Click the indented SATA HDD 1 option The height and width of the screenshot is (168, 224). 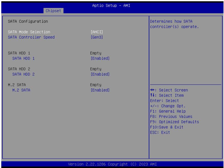(x=23, y=58)
